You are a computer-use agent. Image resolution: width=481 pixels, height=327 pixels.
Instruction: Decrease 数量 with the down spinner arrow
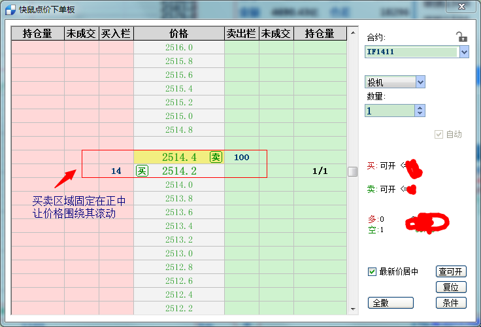420,114
